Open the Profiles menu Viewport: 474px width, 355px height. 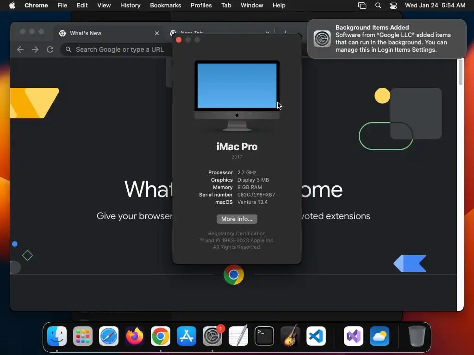(201, 6)
